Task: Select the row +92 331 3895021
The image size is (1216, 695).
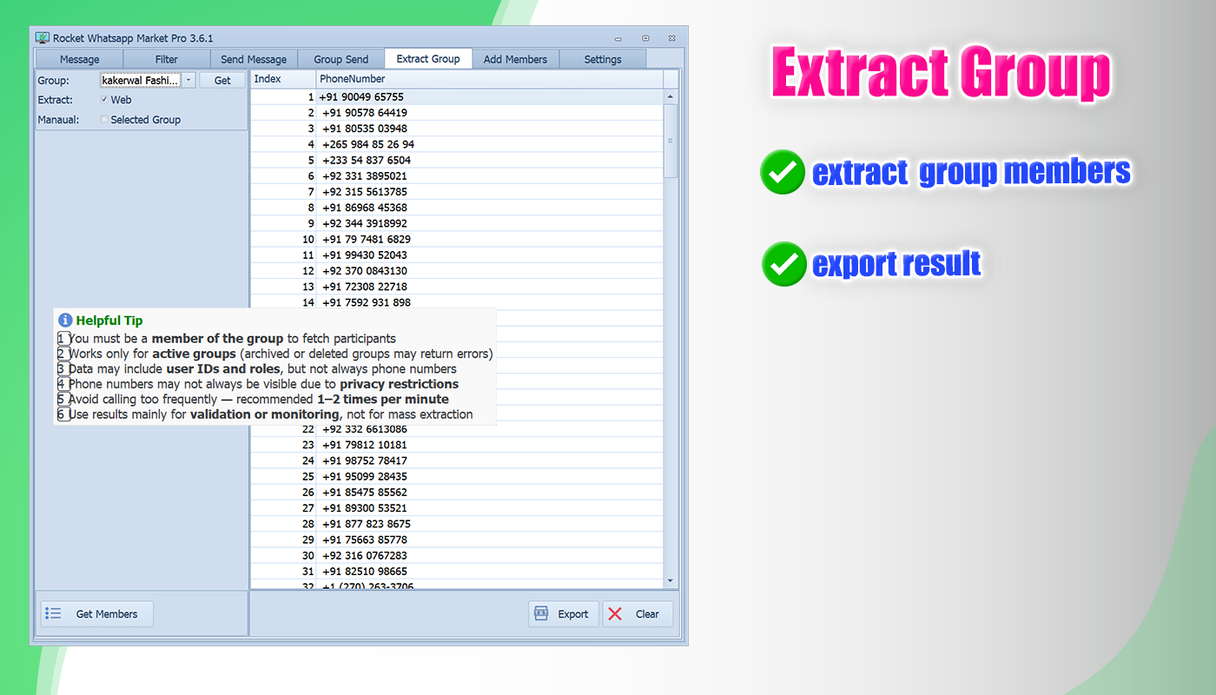Action: tap(457, 176)
